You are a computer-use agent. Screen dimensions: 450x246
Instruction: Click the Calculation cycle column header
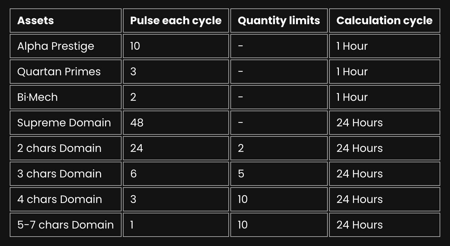click(385, 20)
